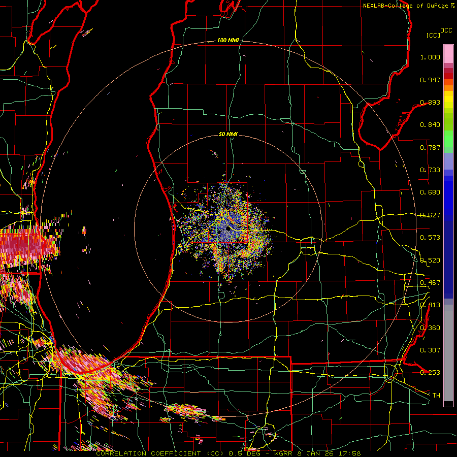The image size is (457, 457).
Task: Click the 50 NMI range ring label
Action: pos(228,134)
